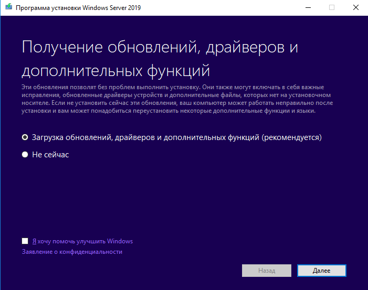
Task: Open the 'Заявление о конфиденциальности' link
Action: click(72, 252)
